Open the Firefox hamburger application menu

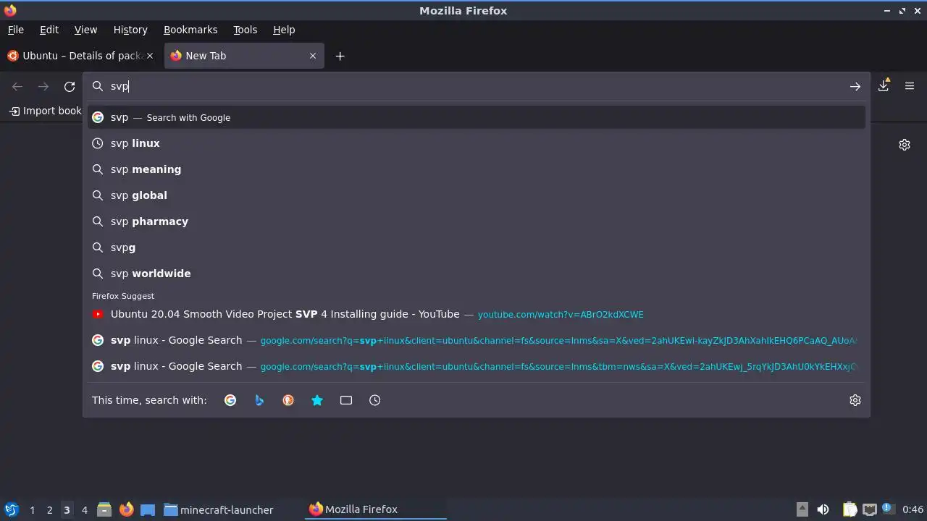(910, 86)
